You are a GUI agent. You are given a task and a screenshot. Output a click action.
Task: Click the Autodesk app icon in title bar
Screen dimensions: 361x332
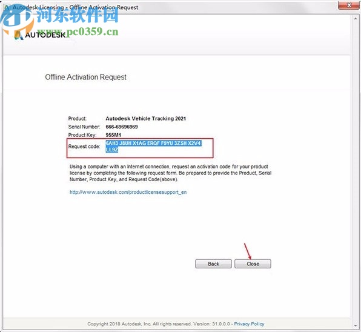click(7, 7)
